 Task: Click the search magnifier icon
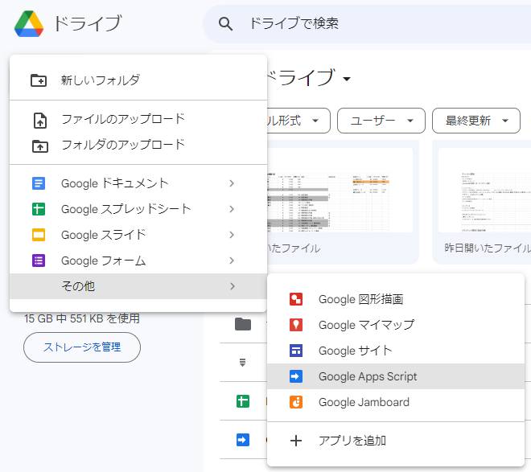click(x=225, y=24)
